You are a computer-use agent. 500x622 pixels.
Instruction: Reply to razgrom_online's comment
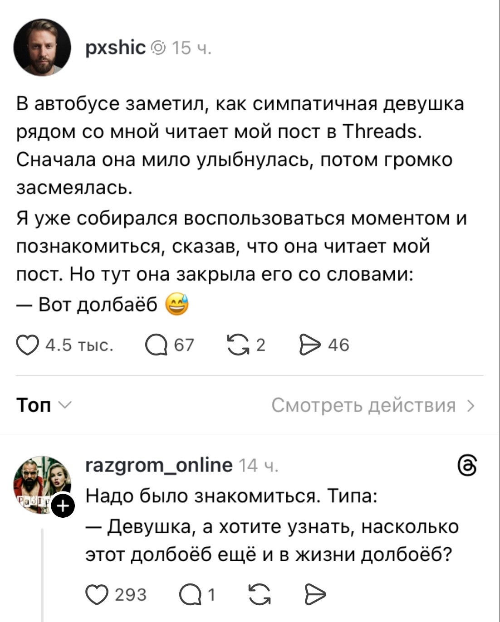click(x=189, y=594)
